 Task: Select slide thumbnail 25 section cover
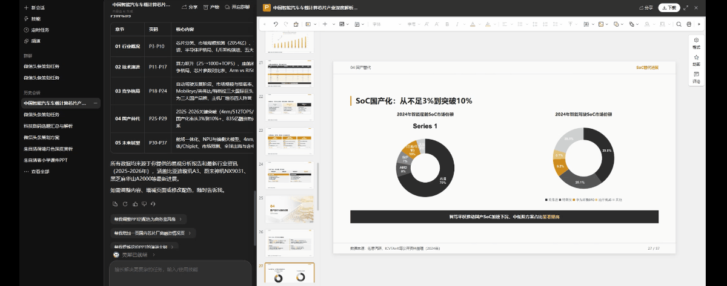(x=288, y=208)
